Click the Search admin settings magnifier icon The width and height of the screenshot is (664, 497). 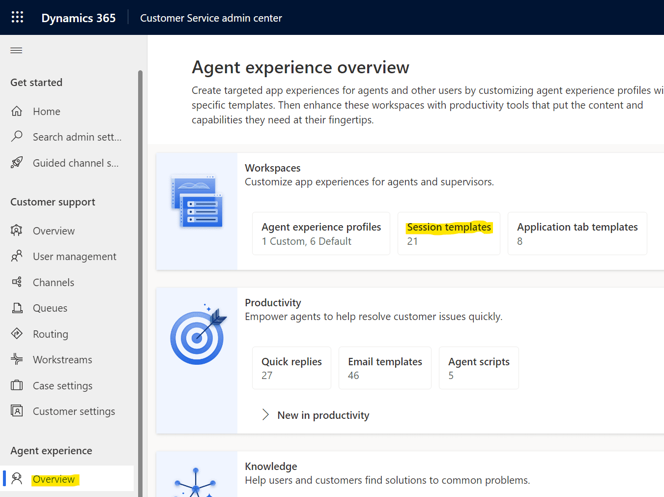[17, 136]
